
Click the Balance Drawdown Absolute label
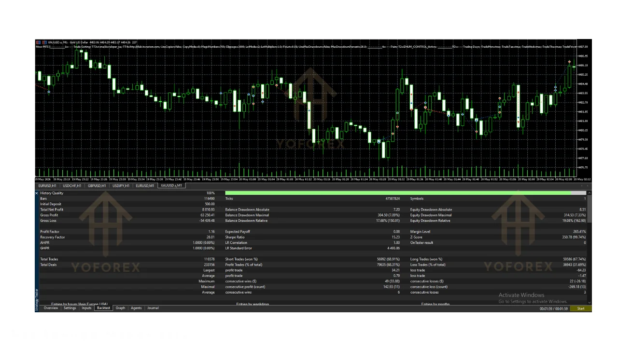click(247, 210)
